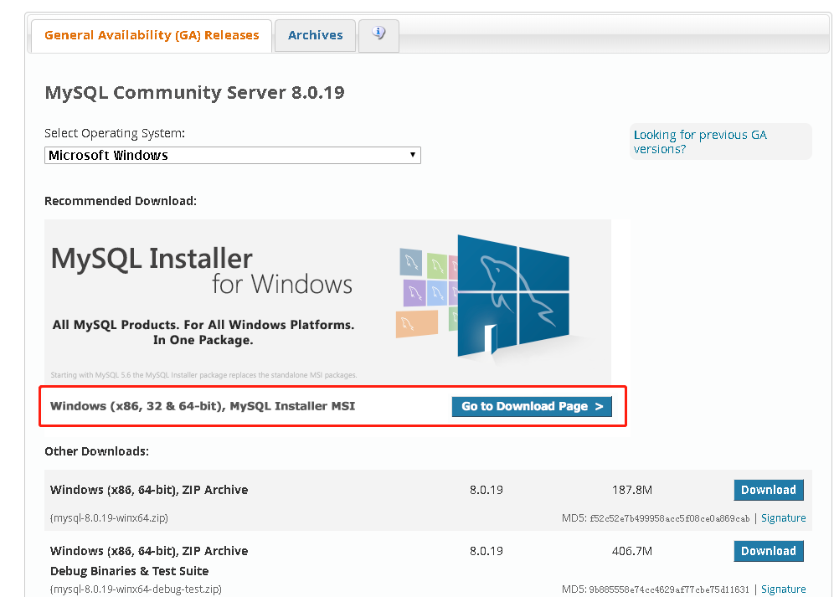
Task: Click the Debug Binaries & Test Suite title
Action: [129, 571]
